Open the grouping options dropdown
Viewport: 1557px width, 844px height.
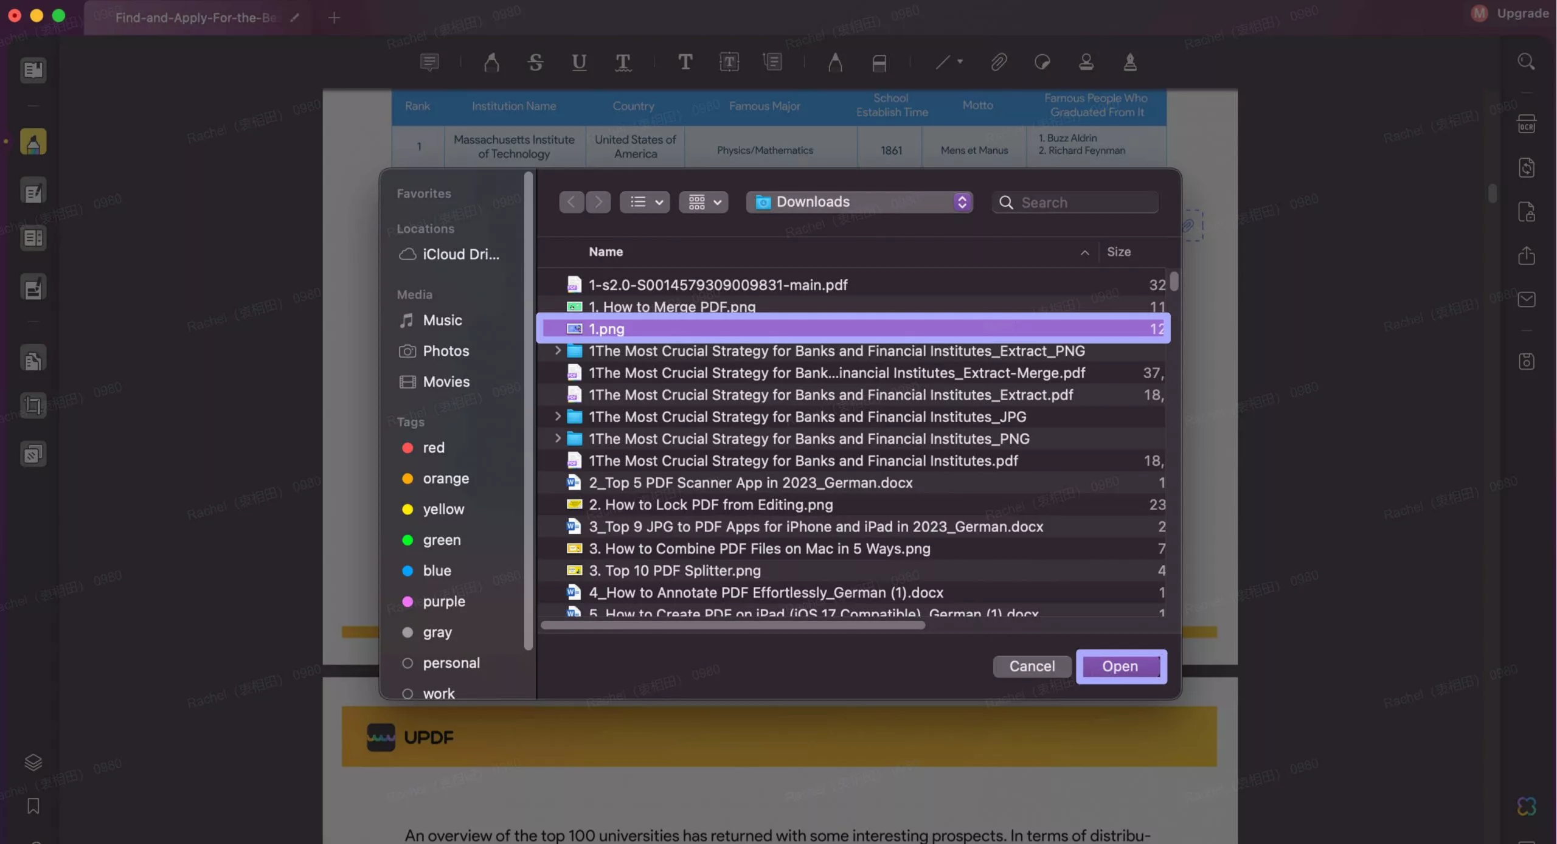704,202
